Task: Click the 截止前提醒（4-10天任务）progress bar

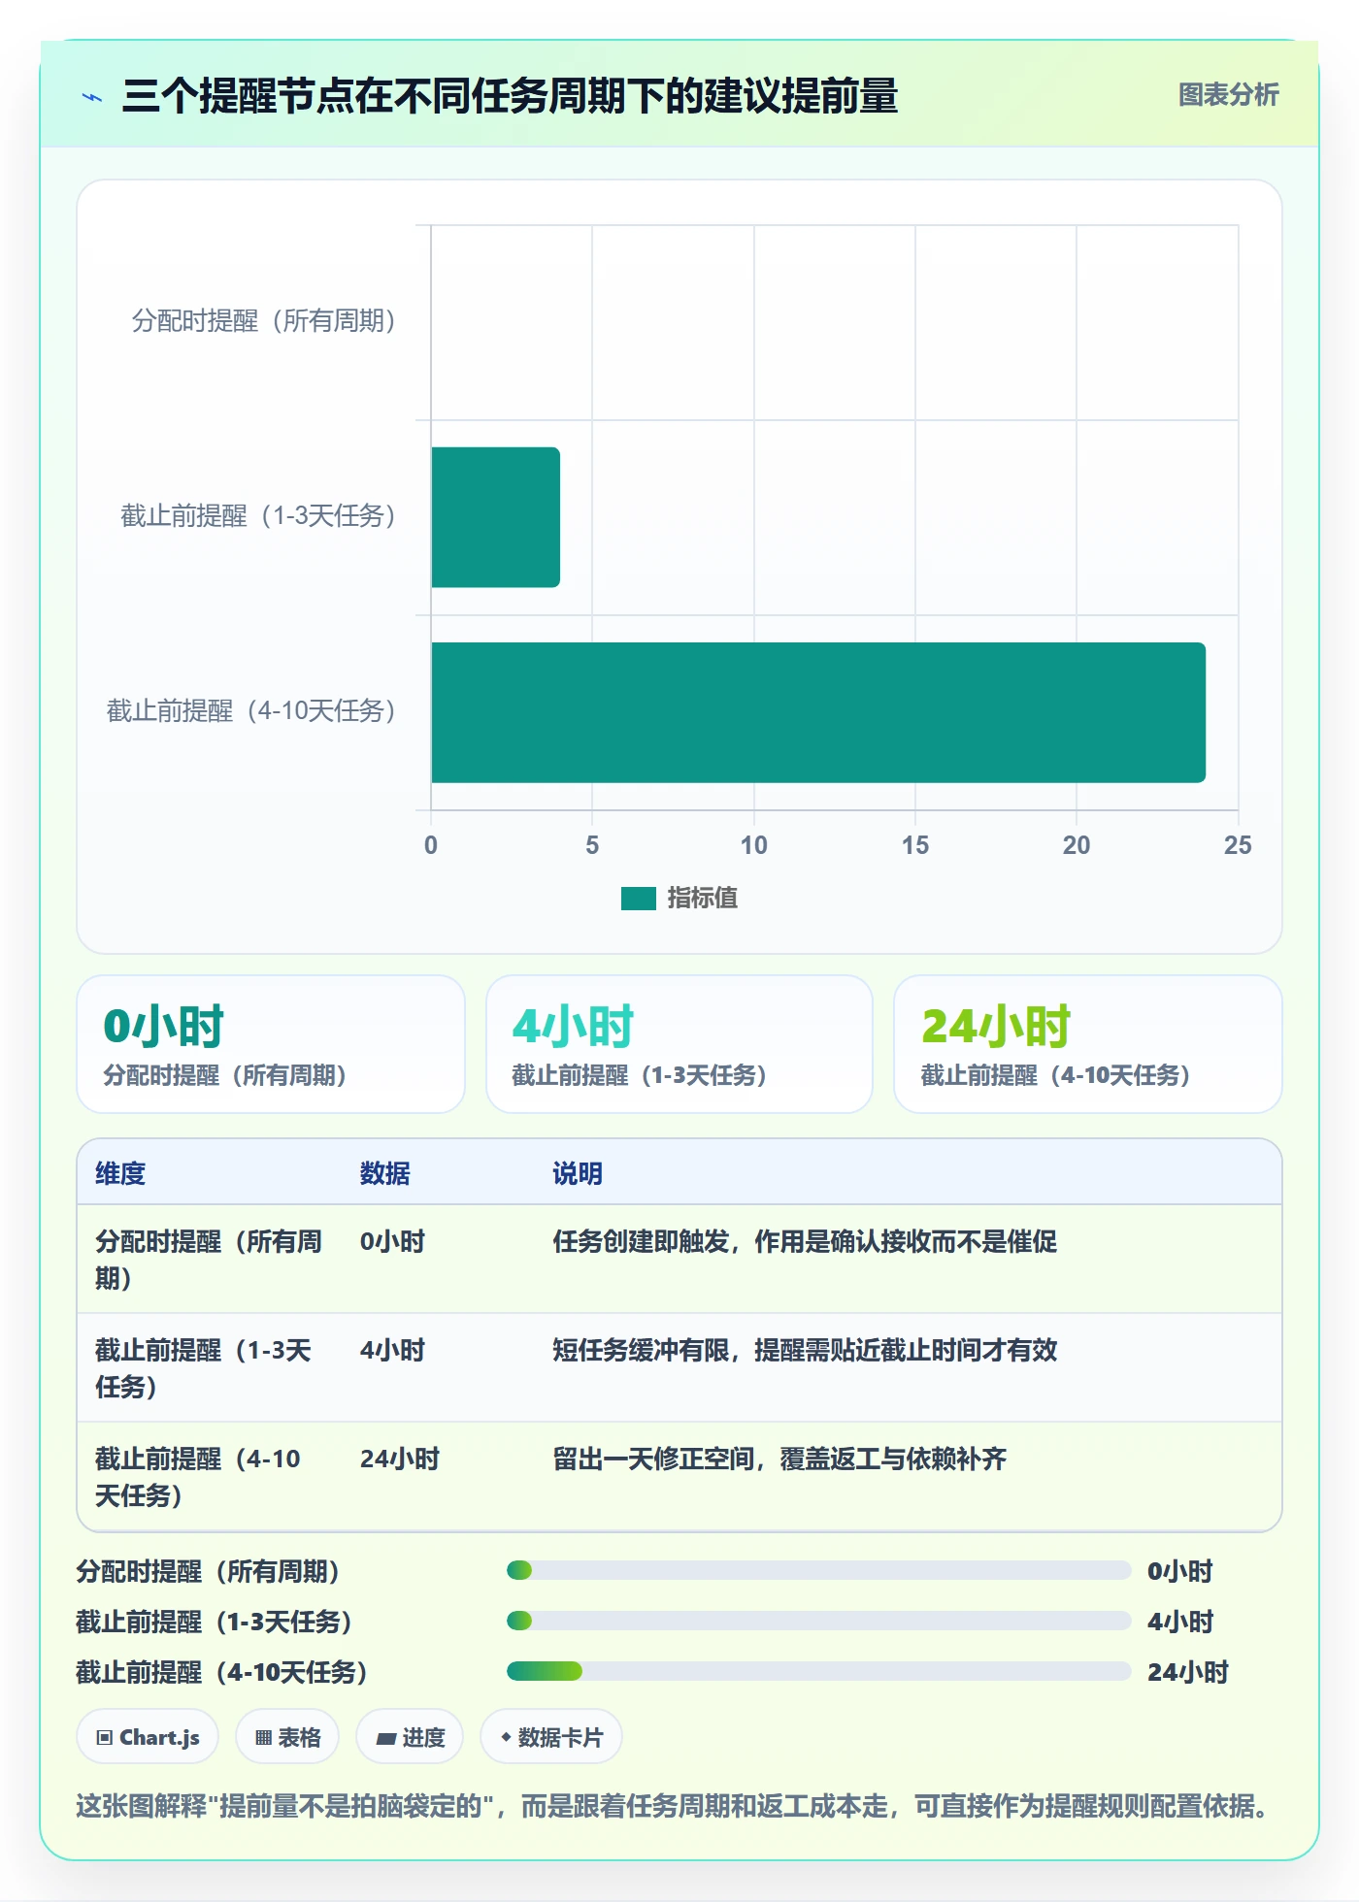Action: tap(819, 1671)
